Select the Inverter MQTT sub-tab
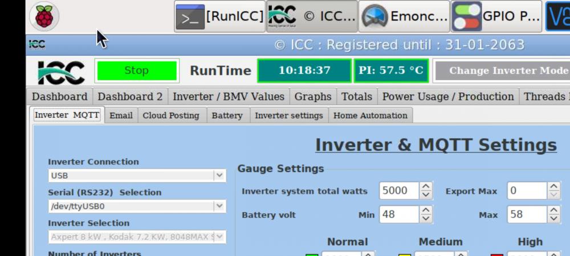The image size is (570, 256). pyautogui.click(x=67, y=115)
